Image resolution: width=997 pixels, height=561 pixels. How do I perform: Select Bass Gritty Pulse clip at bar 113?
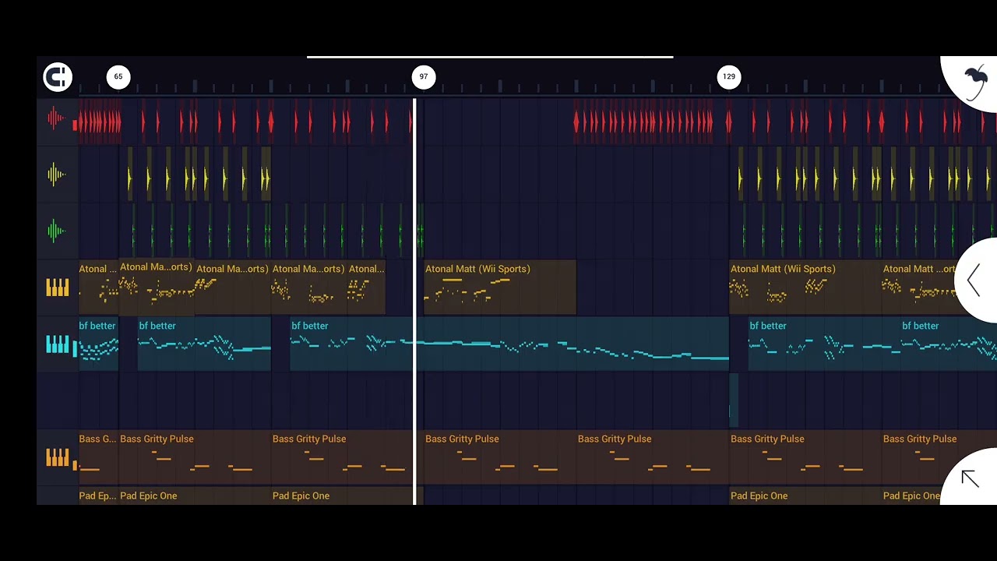[653, 457]
